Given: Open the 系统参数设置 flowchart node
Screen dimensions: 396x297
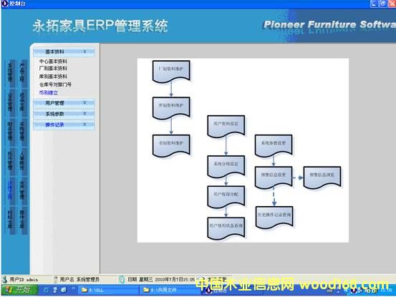Looking at the screenshot, I should coord(274,145).
